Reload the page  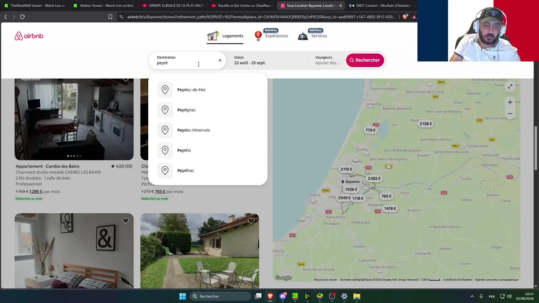(x=22, y=17)
